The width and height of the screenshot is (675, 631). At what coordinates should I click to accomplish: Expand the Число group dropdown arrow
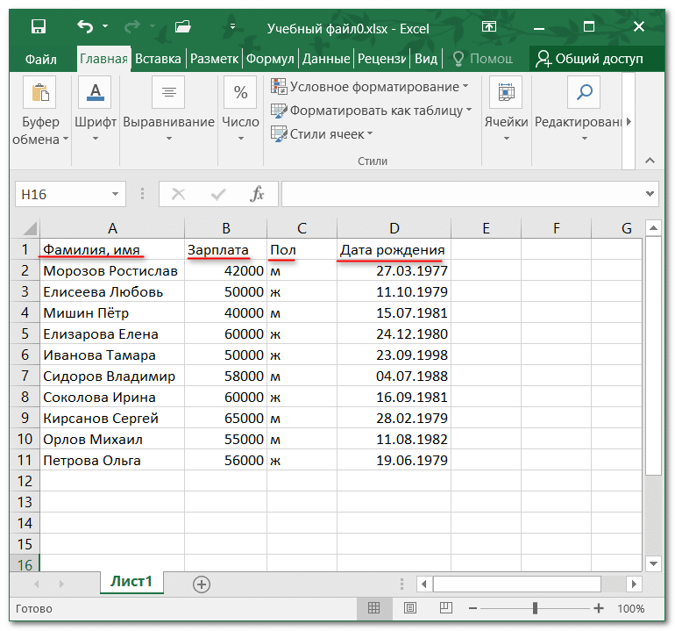241,139
